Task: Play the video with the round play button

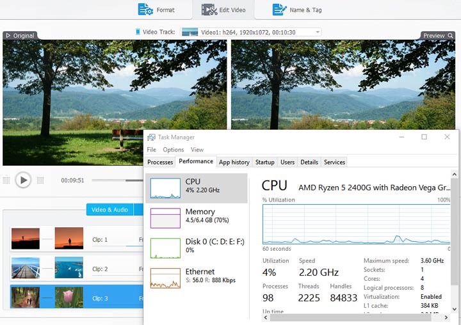Action: pyautogui.click(x=23, y=180)
